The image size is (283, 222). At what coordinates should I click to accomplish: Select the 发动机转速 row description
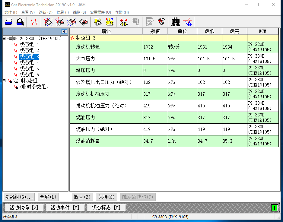tap(106, 47)
